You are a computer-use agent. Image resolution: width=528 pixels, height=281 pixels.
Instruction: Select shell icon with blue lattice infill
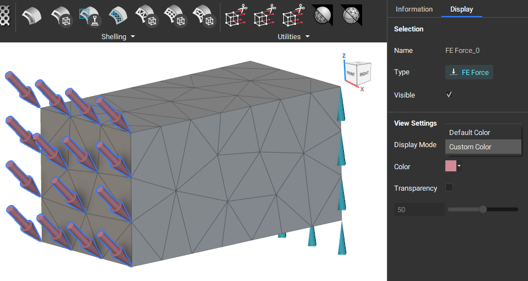click(x=118, y=16)
